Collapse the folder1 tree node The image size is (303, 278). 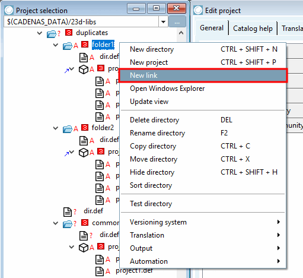[56, 45]
